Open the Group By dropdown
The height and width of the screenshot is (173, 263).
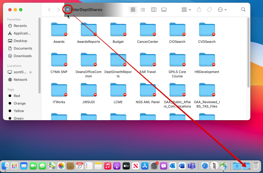(186, 10)
